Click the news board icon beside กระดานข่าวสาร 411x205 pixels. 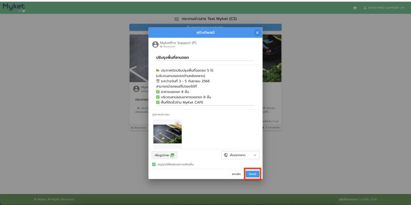[x=177, y=19]
